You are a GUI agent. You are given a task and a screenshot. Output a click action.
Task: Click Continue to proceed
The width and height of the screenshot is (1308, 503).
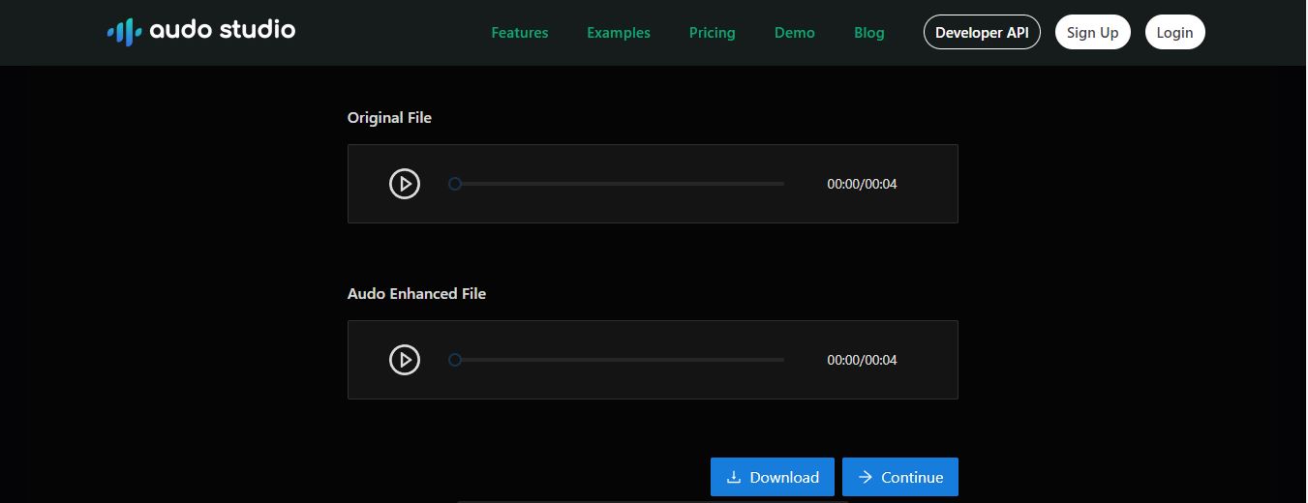(x=900, y=477)
